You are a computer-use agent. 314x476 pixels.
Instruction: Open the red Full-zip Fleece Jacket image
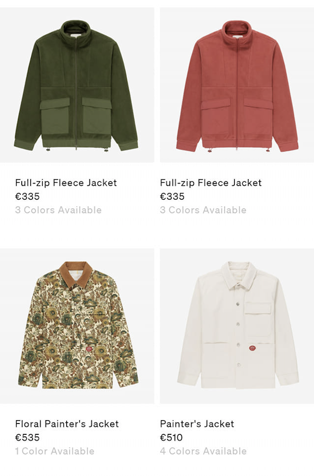pos(237,85)
